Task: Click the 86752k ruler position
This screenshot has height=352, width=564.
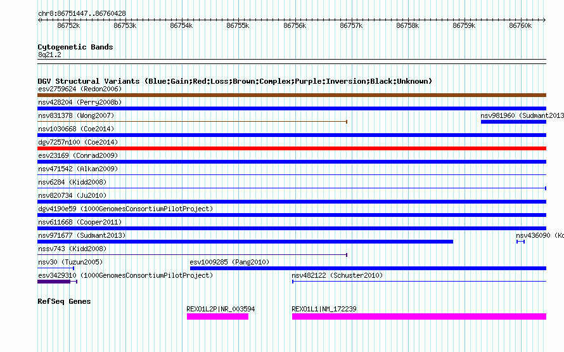Action: click(68, 25)
